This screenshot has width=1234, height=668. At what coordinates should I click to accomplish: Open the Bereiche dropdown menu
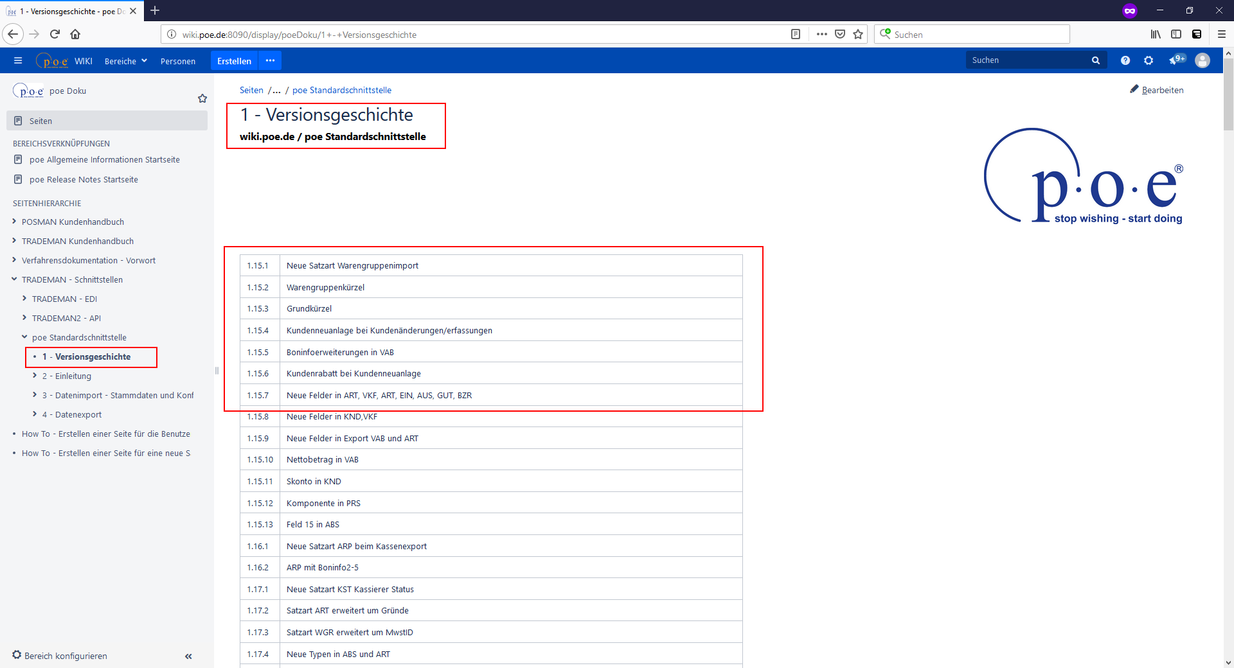click(126, 61)
